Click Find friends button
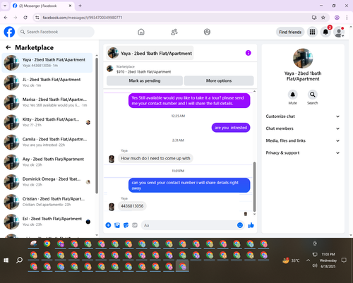The height and width of the screenshot is (283, 353). point(290,32)
